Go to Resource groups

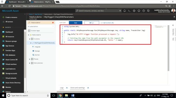[x=11, y=41]
